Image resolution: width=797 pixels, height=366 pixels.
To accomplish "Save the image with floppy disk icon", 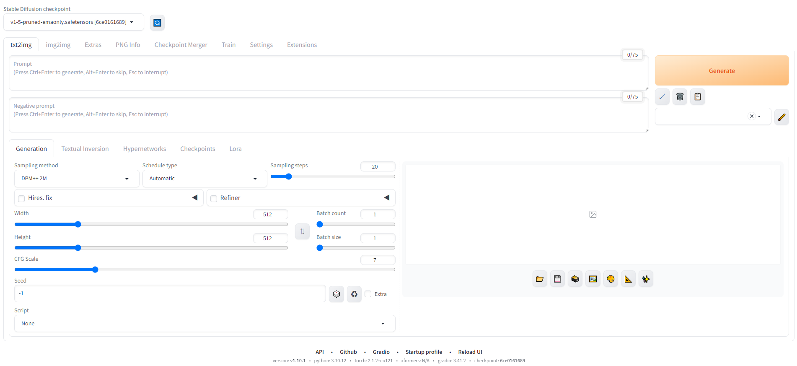I will click(x=557, y=279).
